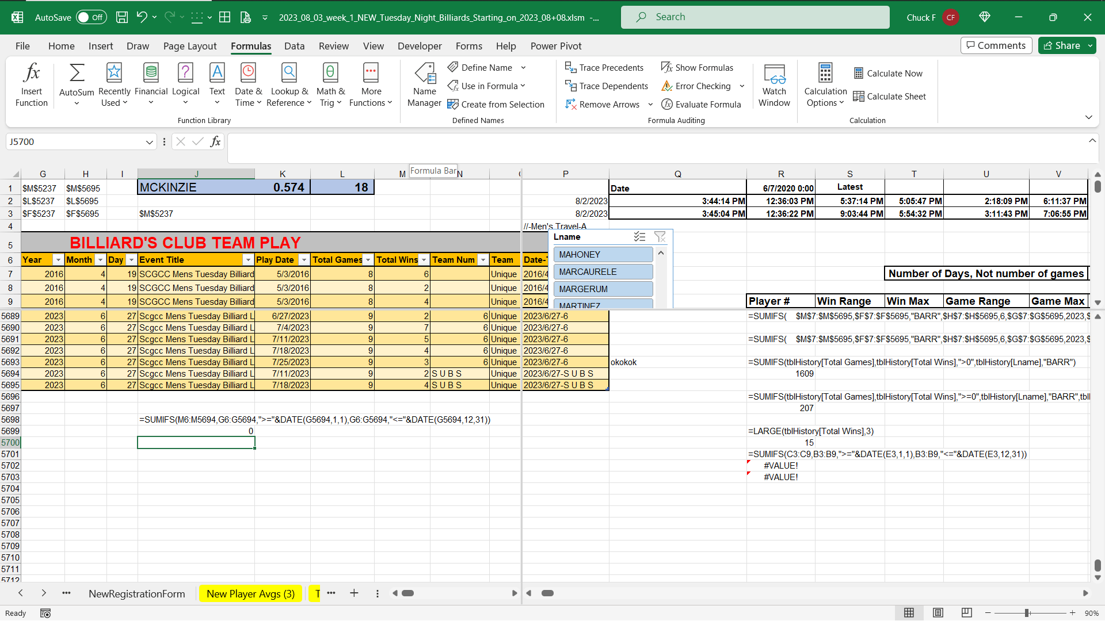Add a new sheet with plus button
Viewport: 1105px width, 621px height.
coord(354,593)
